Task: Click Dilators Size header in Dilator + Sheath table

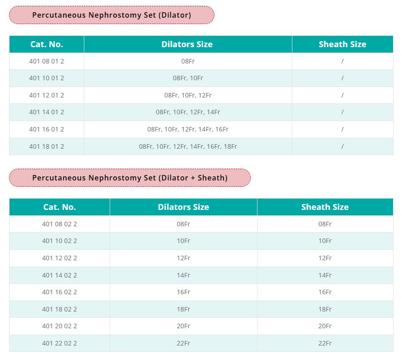Action: 183,207
